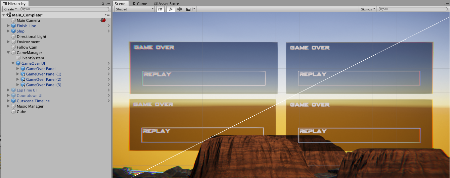The image size is (450, 178).
Task: Open the Gizmos dropdown
Action: 368,9
